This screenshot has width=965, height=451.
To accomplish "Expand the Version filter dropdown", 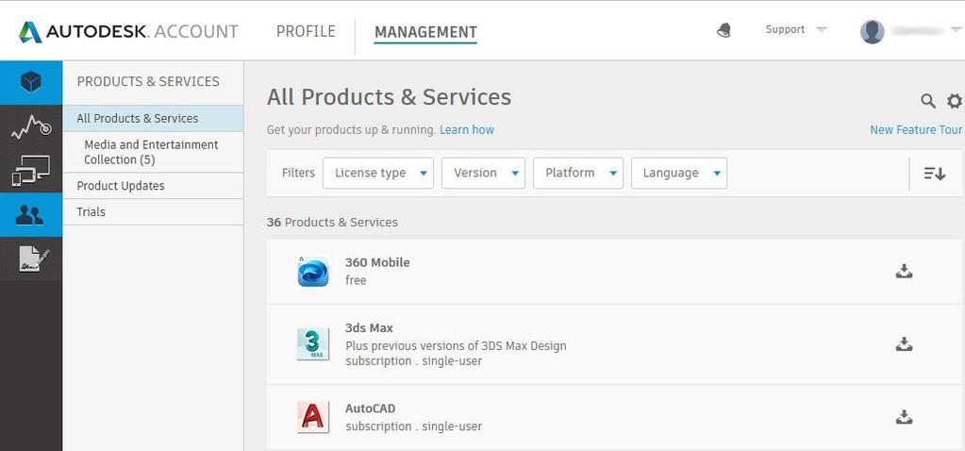I will [x=483, y=173].
